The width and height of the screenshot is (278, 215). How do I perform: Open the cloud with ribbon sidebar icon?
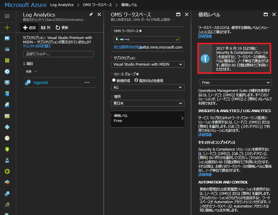tap(7, 182)
